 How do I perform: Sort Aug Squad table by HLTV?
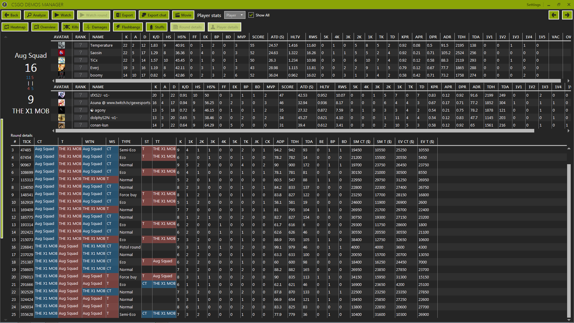[295, 37]
